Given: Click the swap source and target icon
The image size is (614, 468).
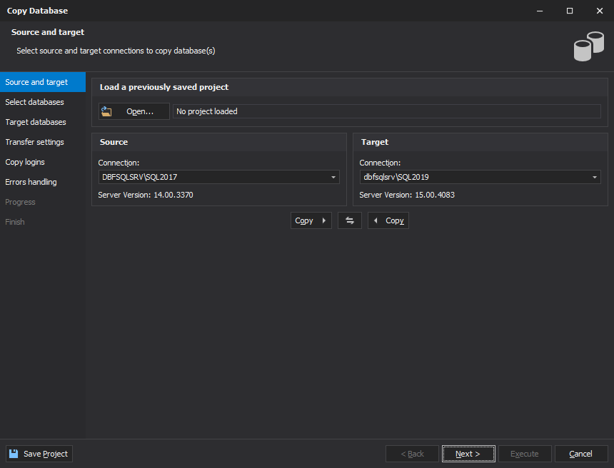Looking at the screenshot, I should 350,220.
